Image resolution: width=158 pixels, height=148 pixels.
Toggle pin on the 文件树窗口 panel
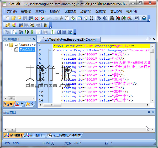click(x=30, y=39)
